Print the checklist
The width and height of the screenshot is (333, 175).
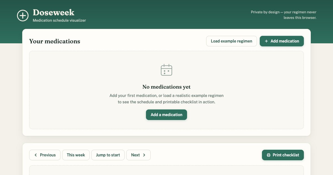[283, 155]
